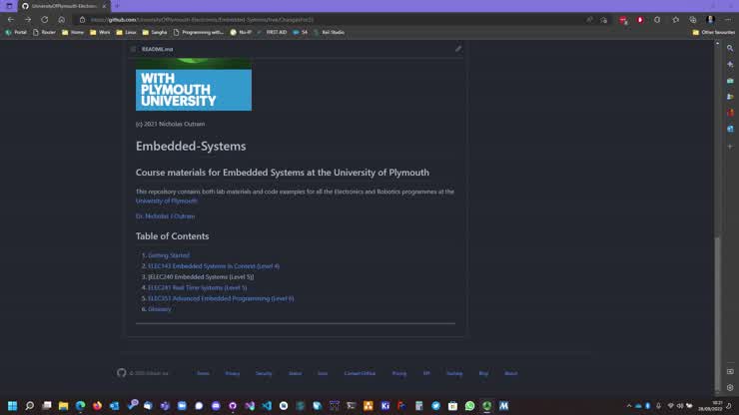Open the Edge sidebar search icon
739x415 pixels.
pyautogui.click(x=730, y=48)
